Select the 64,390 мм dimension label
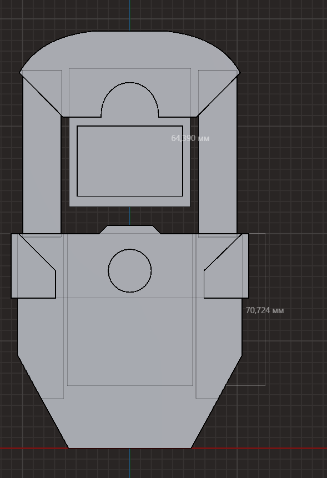This screenshot has width=327, height=478. point(190,138)
